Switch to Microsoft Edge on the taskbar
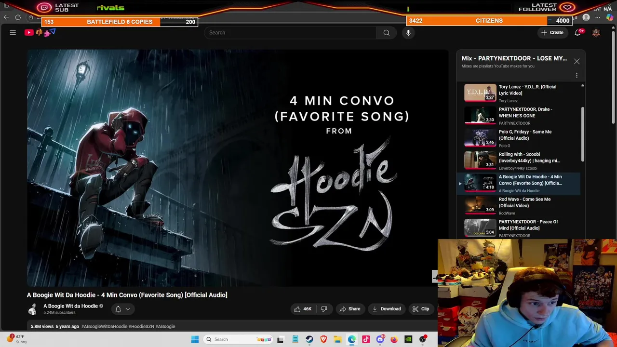 click(352, 339)
